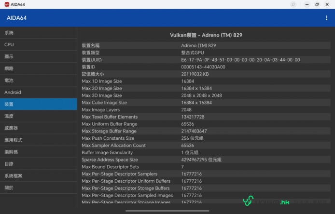The width and height of the screenshot is (335, 214).
Task: Select the highlighted 裝置 sidebar item
Action: click(x=39, y=104)
